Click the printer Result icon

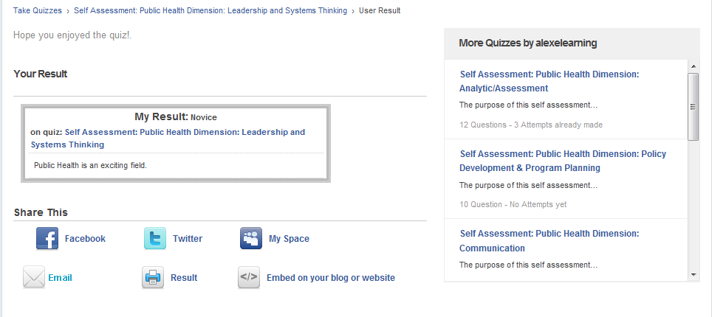pyautogui.click(x=153, y=277)
